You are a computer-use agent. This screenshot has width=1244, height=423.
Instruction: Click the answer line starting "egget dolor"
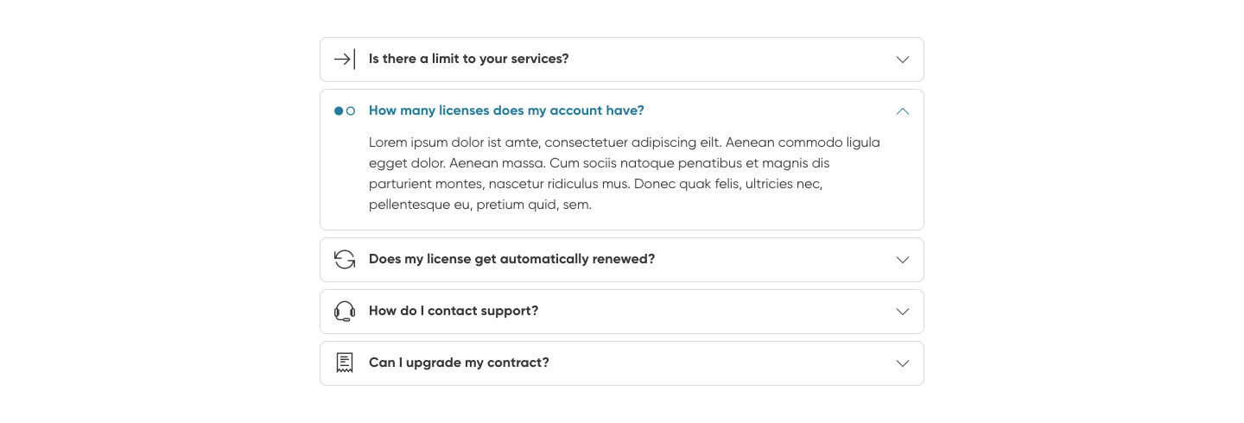point(599,163)
